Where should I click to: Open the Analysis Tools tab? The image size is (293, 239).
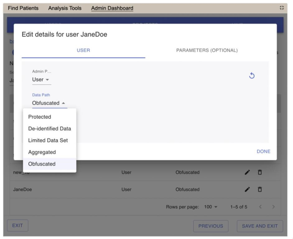65,8
